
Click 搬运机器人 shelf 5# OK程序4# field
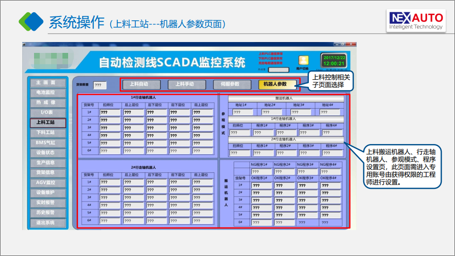(331, 215)
